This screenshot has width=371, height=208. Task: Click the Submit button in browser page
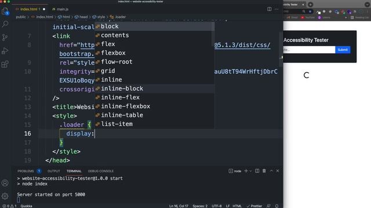[343, 50]
